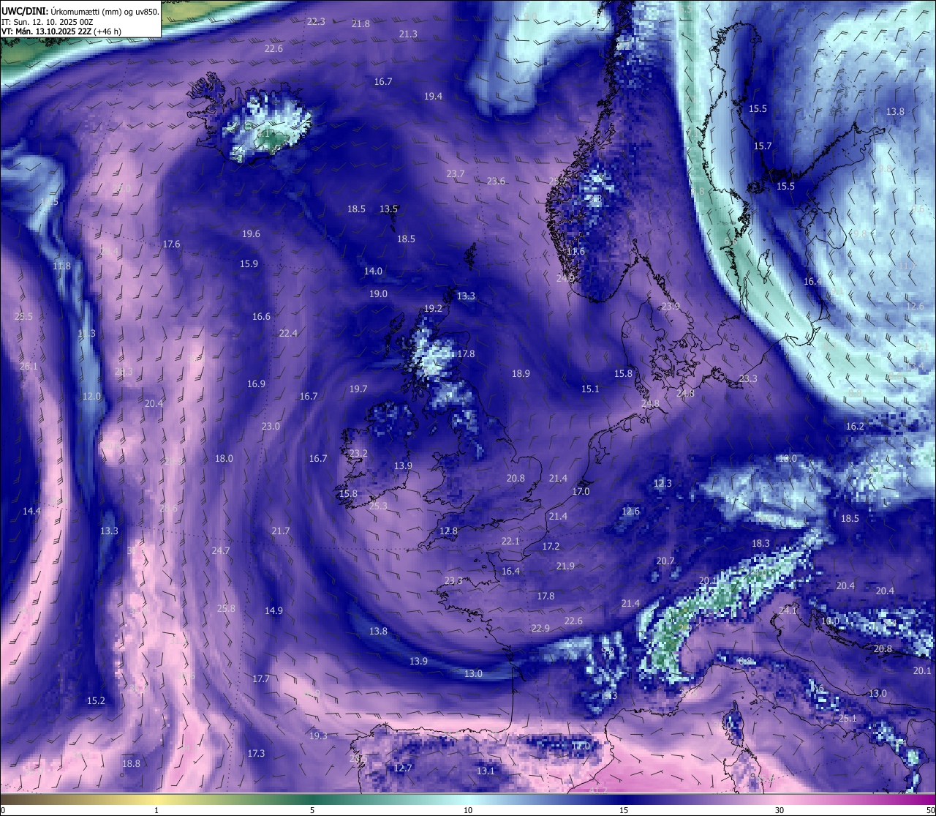Screen dimensions: 936x816
Task: Click the 16.9 value on the map
Action: (256, 384)
